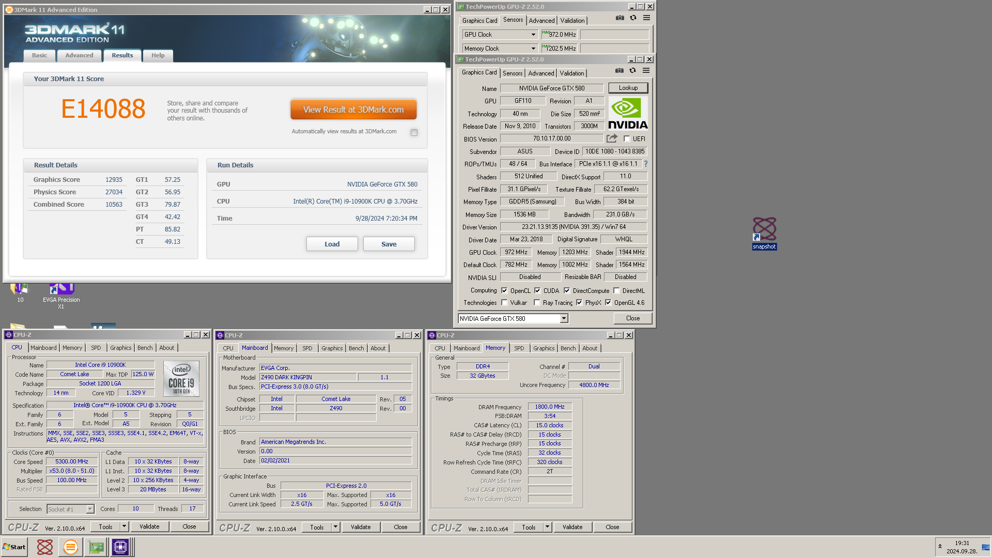Click the Save button in Run Details
The image size is (992, 558).
point(389,244)
